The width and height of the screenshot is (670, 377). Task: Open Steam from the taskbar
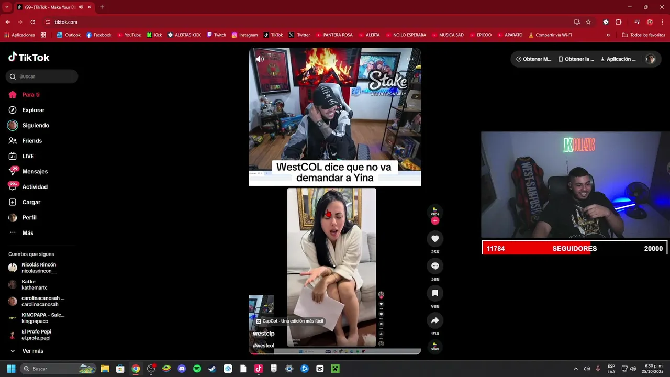pyautogui.click(x=212, y=369)
